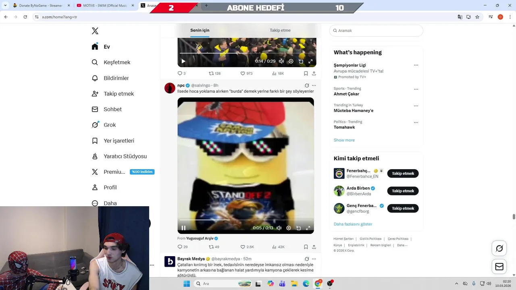Open floating Grok button at right edge
Screen dimensions: 516x290
(x=499, y=249)
